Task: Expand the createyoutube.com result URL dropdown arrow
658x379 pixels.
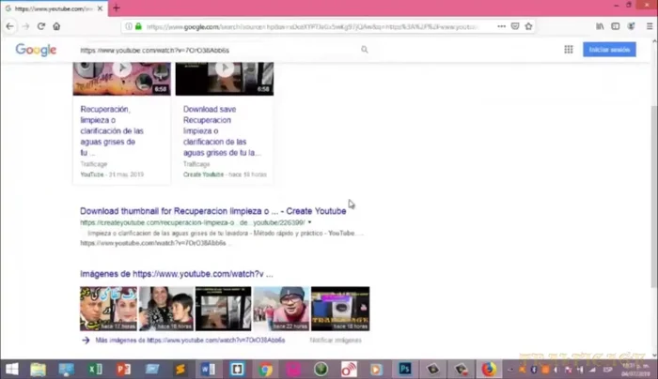Action: pos(309,222)
